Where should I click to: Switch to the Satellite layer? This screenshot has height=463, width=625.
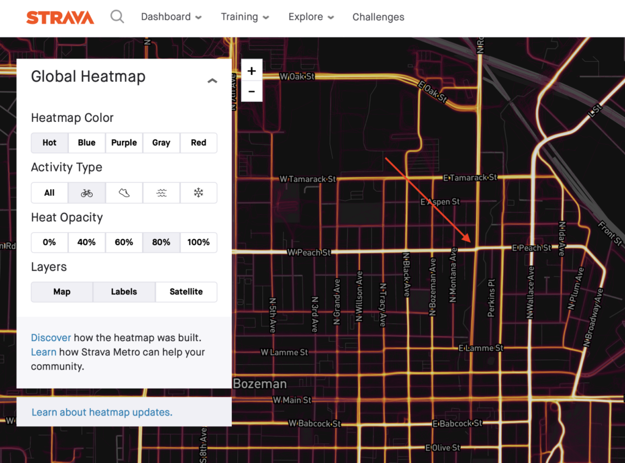coord(186,292)
